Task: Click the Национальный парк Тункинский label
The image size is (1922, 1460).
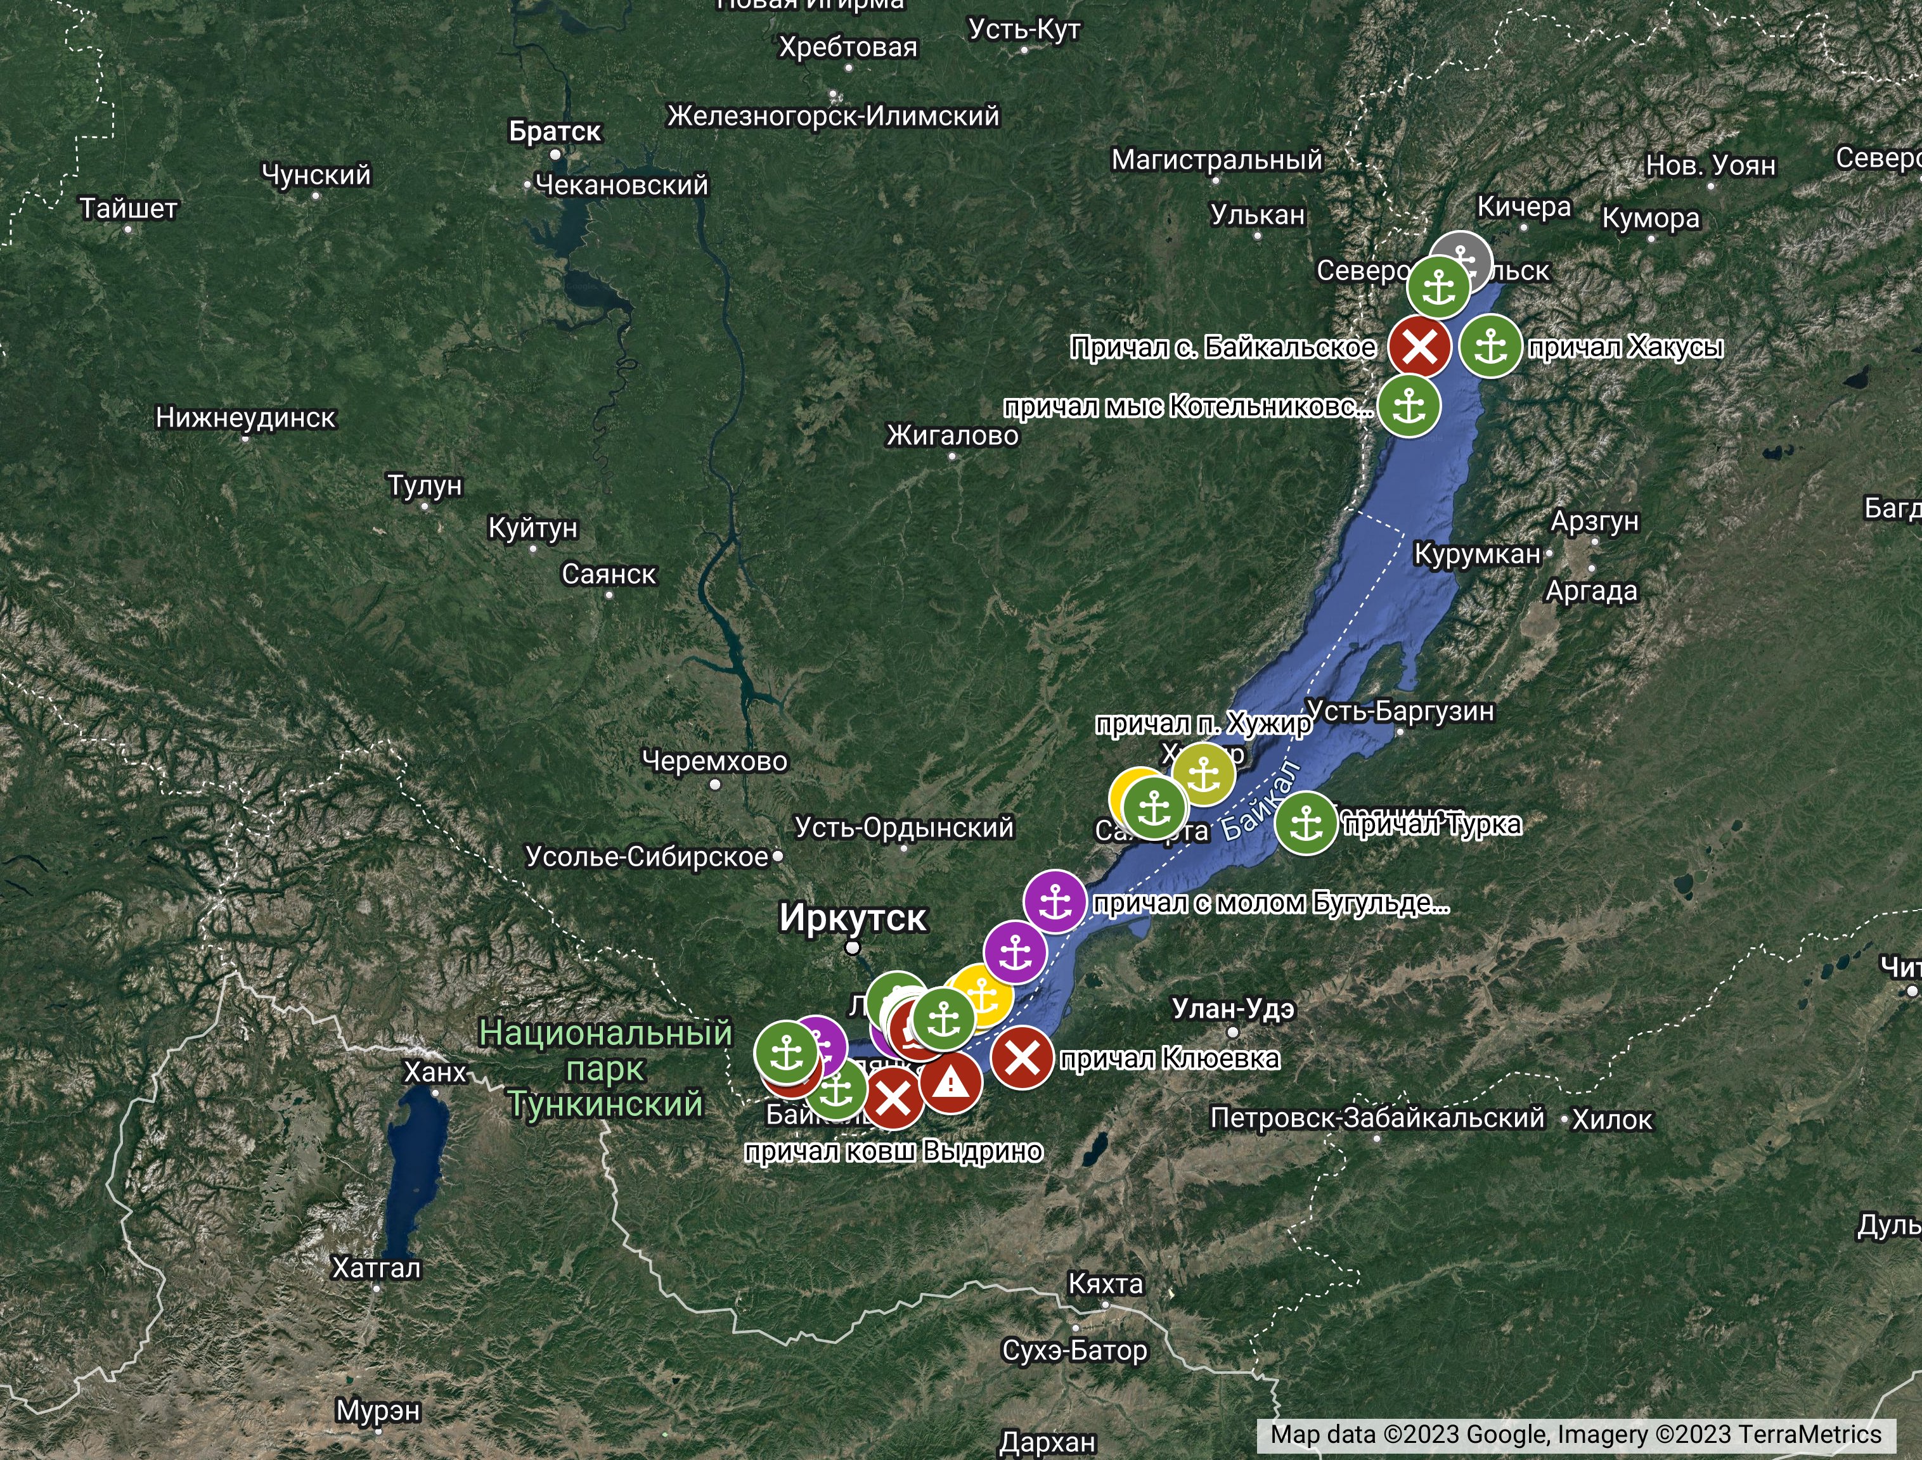Action: [605, 1068]
